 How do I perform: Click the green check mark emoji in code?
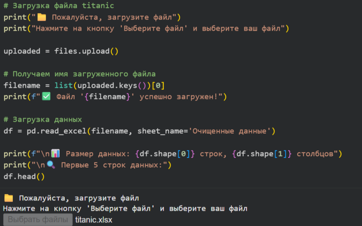point(46,96)
